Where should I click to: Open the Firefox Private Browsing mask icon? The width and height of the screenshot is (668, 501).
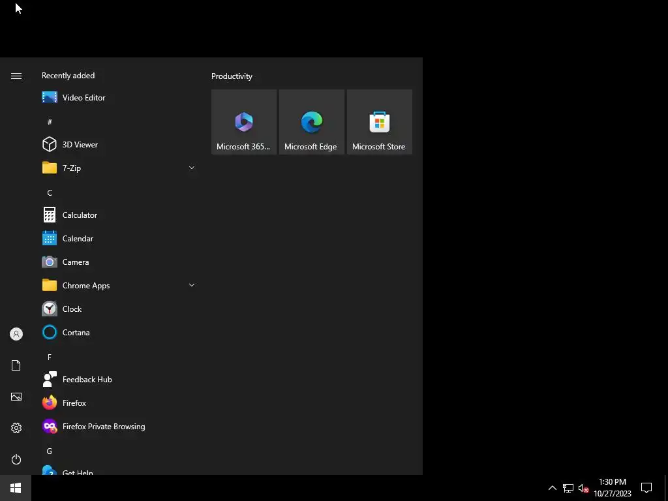click(50, 426)
